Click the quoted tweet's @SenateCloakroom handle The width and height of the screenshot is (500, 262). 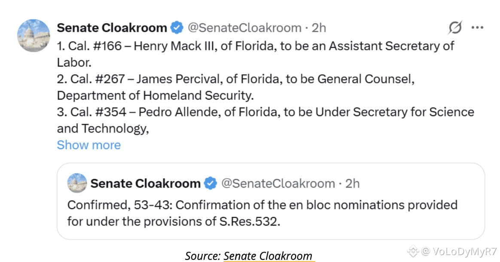pos(278,183)
